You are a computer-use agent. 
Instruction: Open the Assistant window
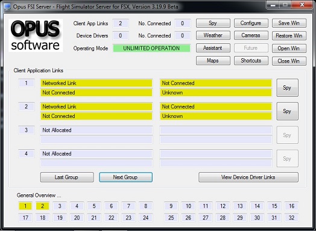(x=213, y=48)
